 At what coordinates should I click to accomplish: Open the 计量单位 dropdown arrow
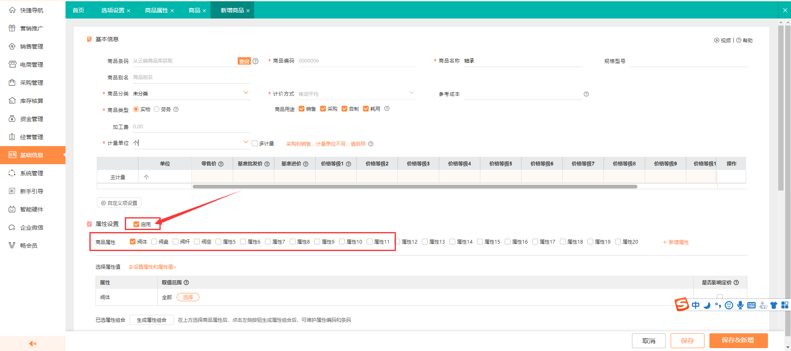[246, 142]
